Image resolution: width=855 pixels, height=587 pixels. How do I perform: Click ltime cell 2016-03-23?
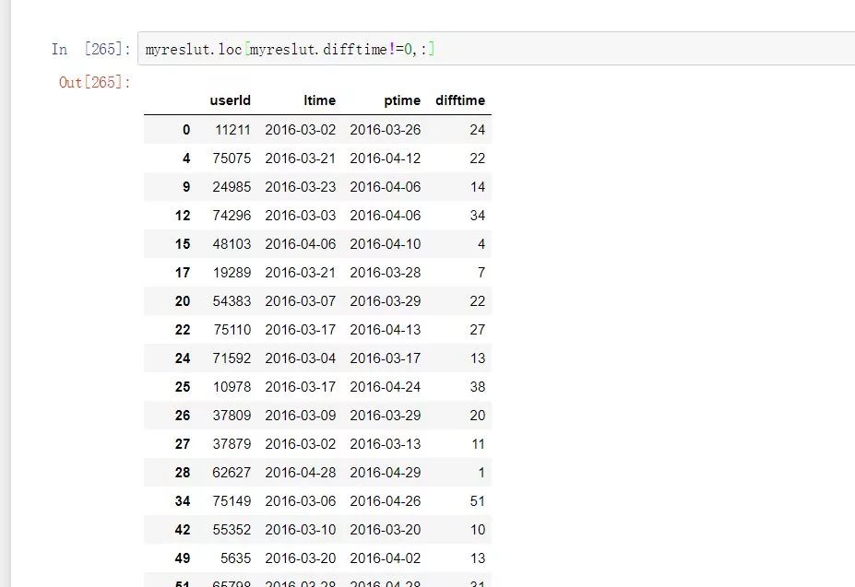(301, 187)
